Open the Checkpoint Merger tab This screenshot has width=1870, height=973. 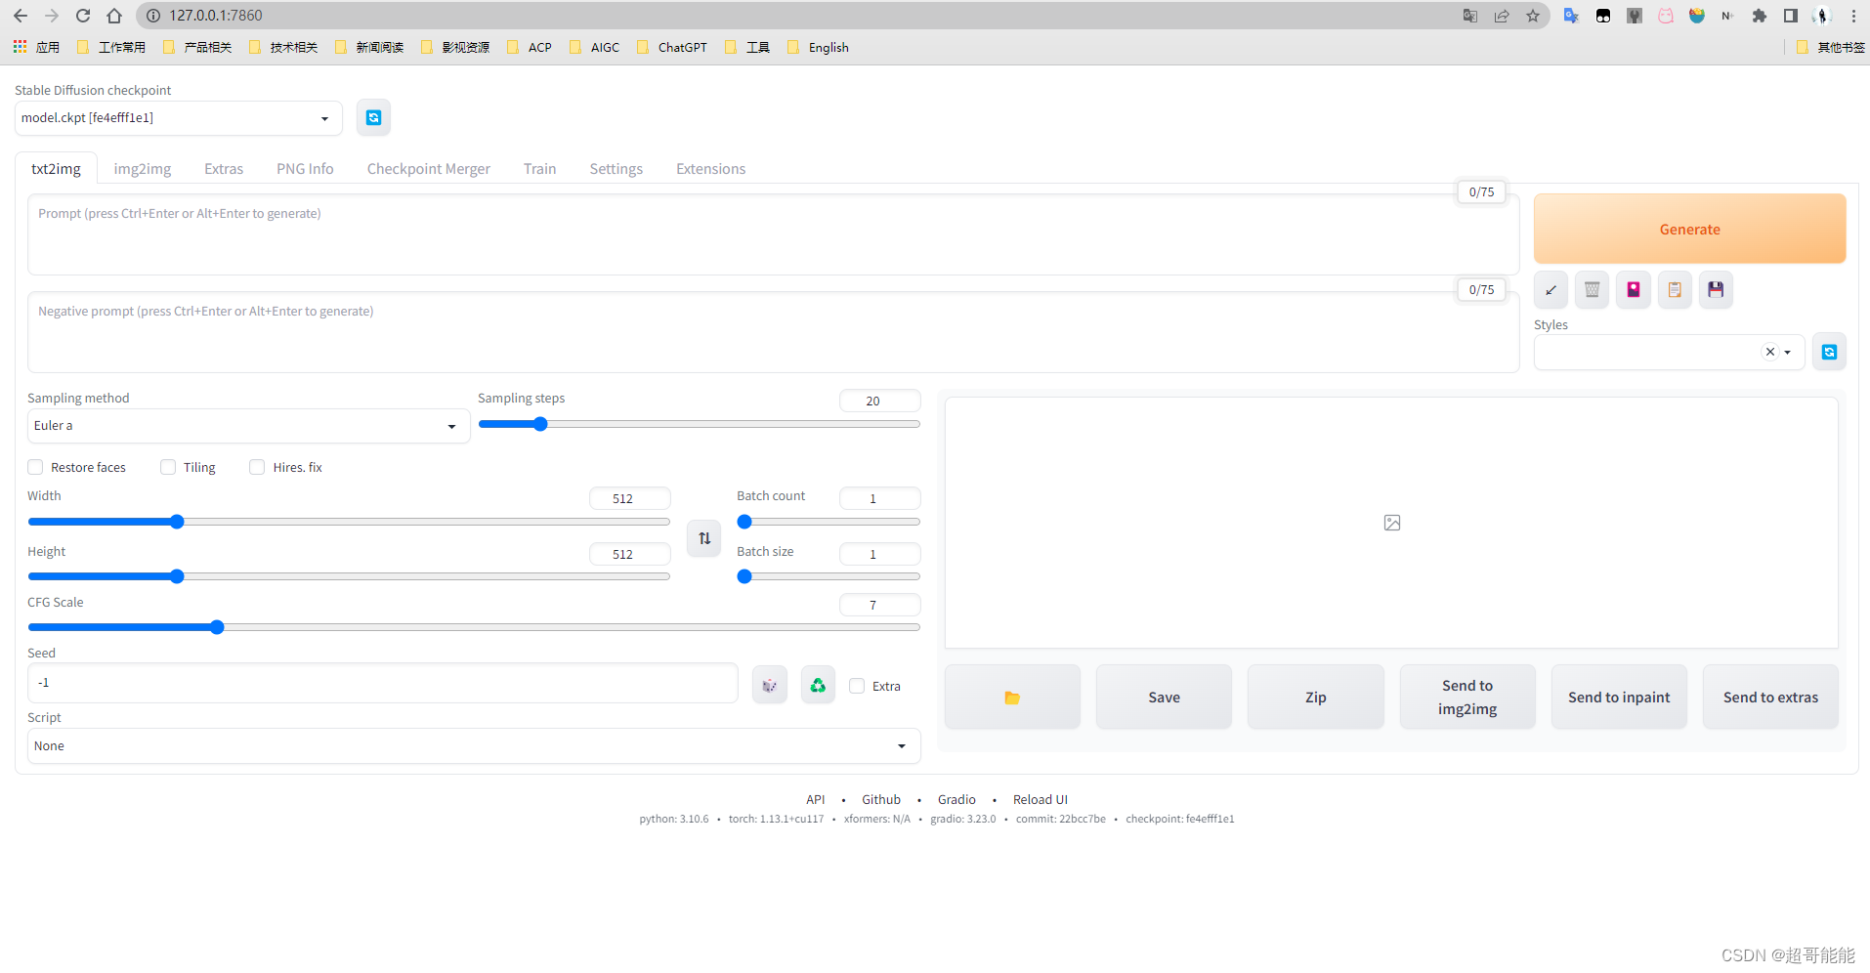coord(429,169)
